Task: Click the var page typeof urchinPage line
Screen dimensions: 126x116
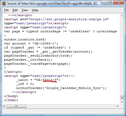Action: click(60, 31)
